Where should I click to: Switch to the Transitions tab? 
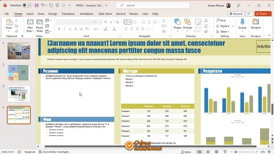tap(68, 14)
